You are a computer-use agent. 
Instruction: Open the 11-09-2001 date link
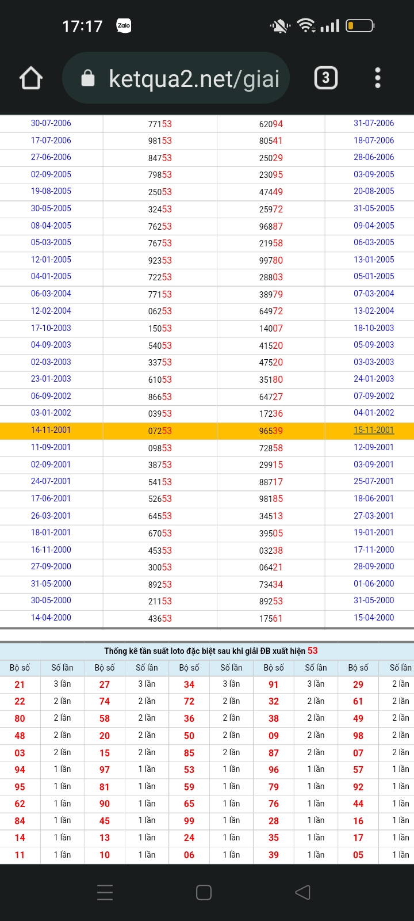[x=51, y=447]
